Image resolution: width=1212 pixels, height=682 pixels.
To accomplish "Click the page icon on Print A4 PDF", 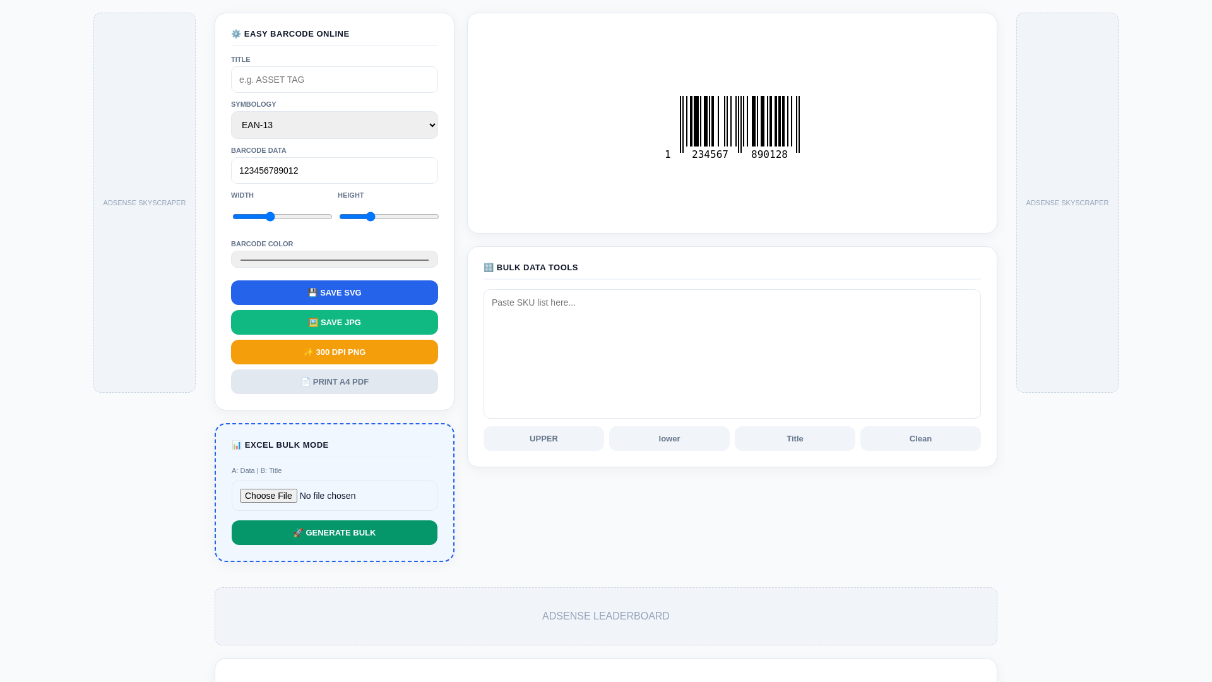I will (x=306, y=382).
